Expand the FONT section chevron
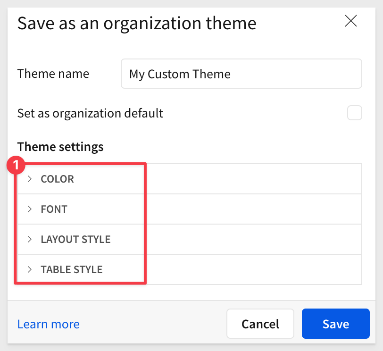Image resolution: width=383 pixels, height=351 pixels. [x=30, y=209]
